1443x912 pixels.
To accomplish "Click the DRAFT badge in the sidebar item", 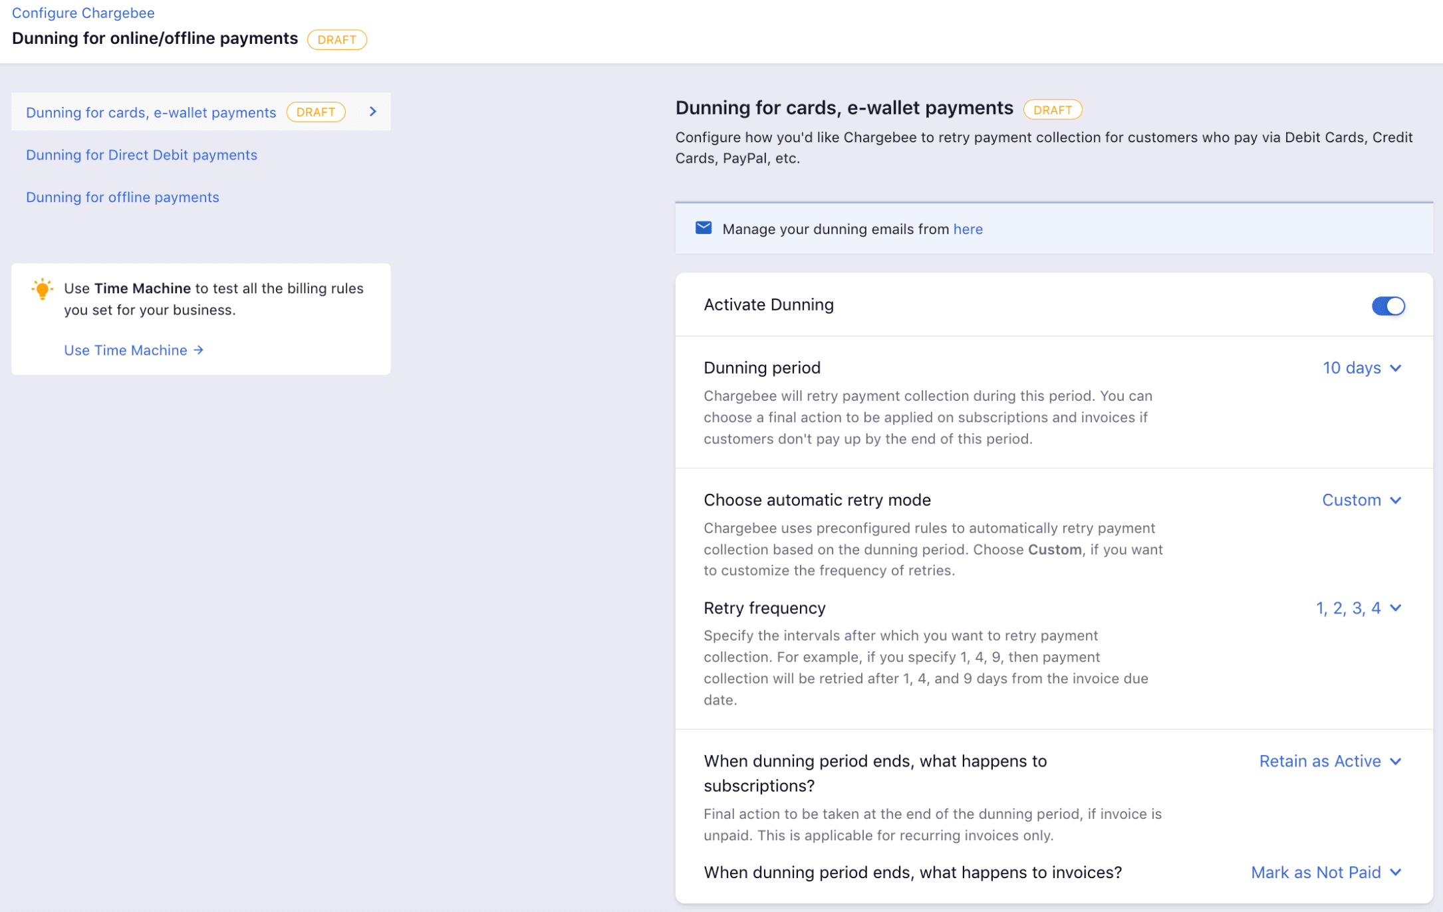I will point(316,112).
